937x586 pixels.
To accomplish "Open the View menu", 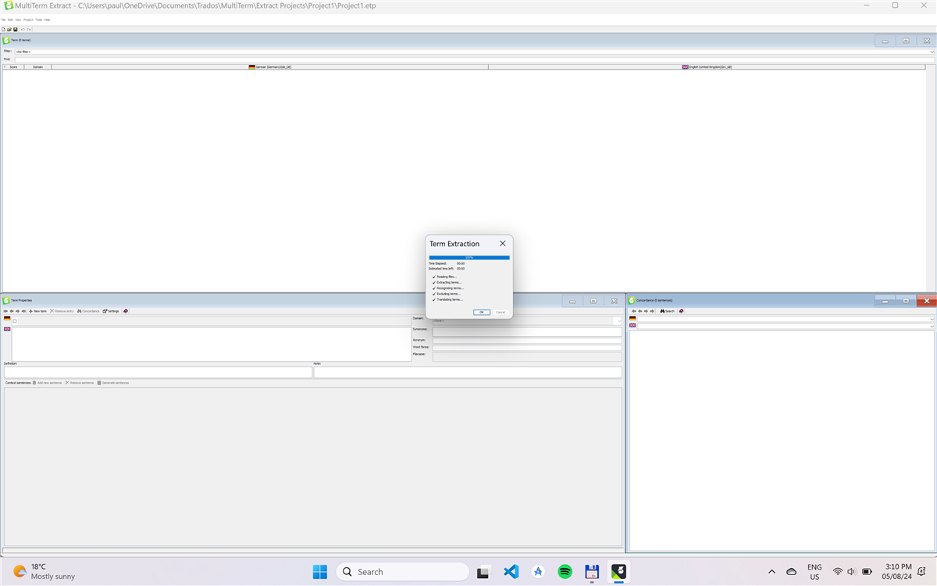I will coord(18,20).
